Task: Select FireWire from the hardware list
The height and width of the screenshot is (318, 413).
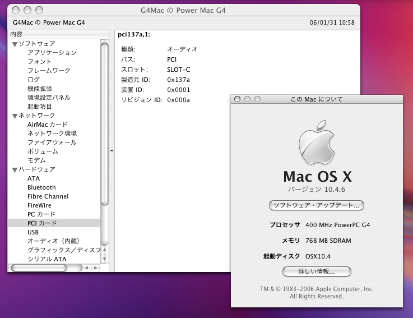Action: pyautogui.click(x=39, y=205)
